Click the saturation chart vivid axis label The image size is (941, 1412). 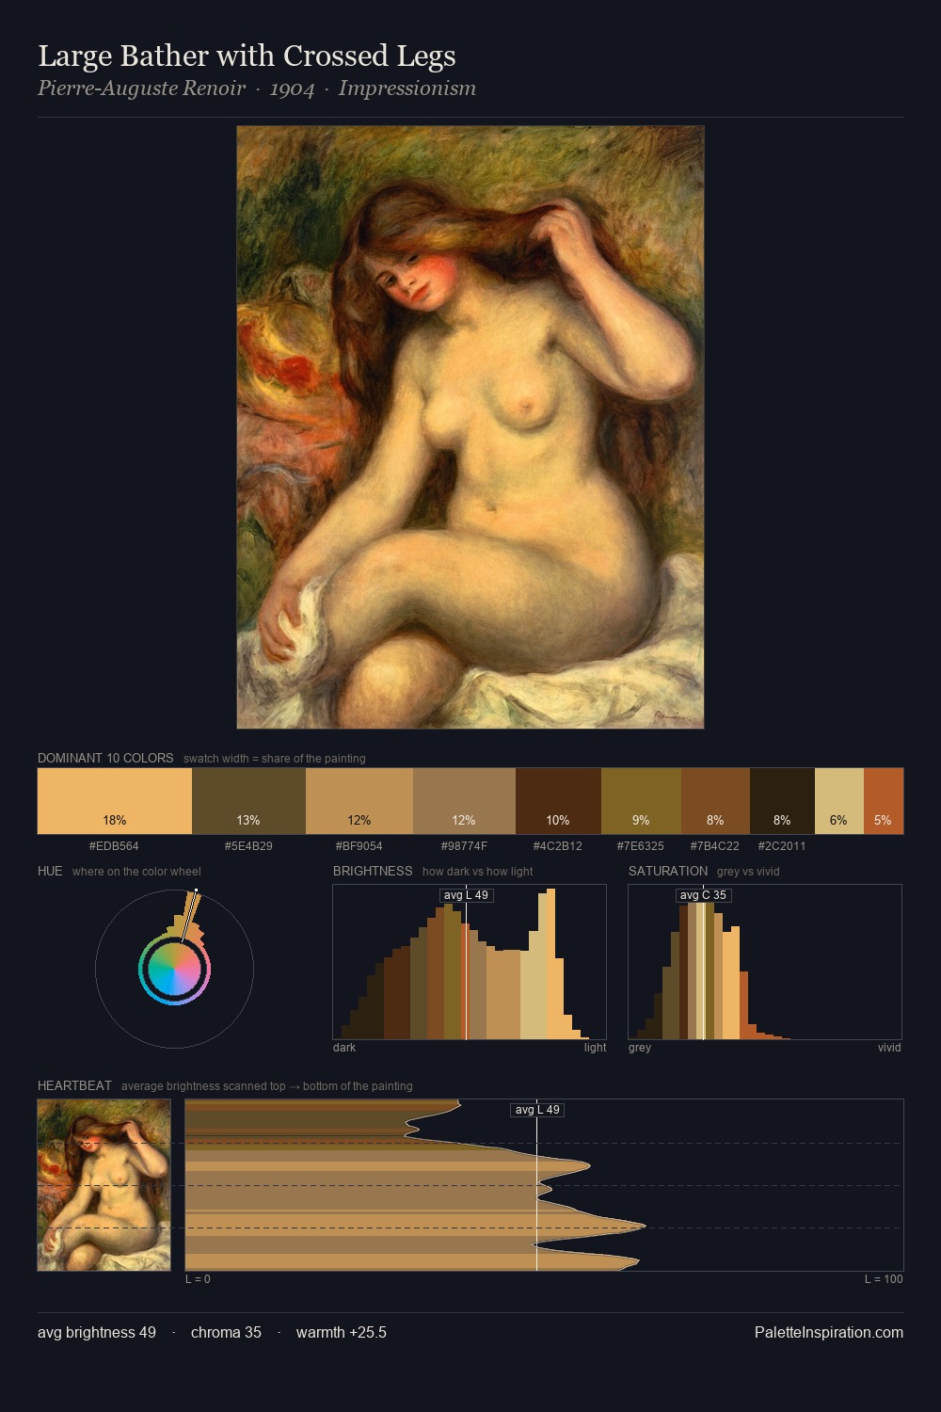coord(889,1048)
